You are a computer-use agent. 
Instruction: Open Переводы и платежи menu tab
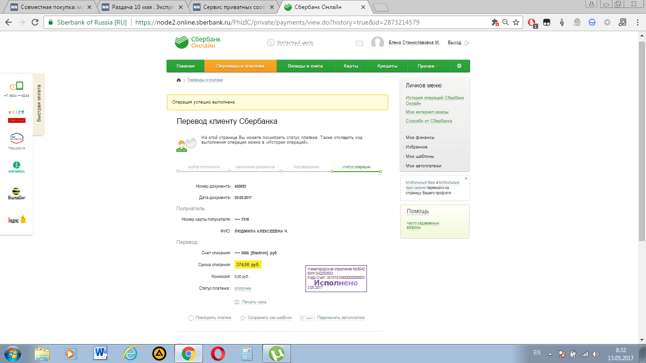tap(240, 66)
